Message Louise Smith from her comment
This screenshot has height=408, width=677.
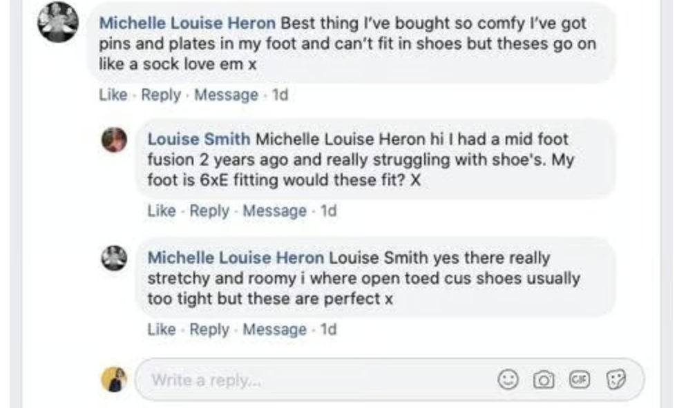click(274, 211)
